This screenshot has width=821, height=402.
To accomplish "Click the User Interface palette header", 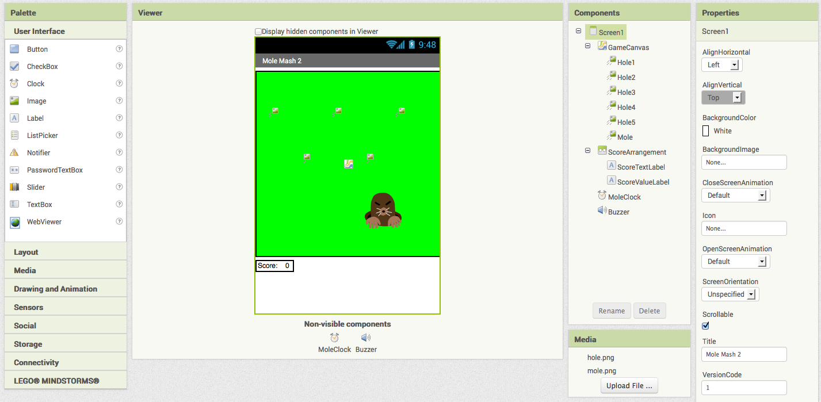I will (x=66, y=31).
